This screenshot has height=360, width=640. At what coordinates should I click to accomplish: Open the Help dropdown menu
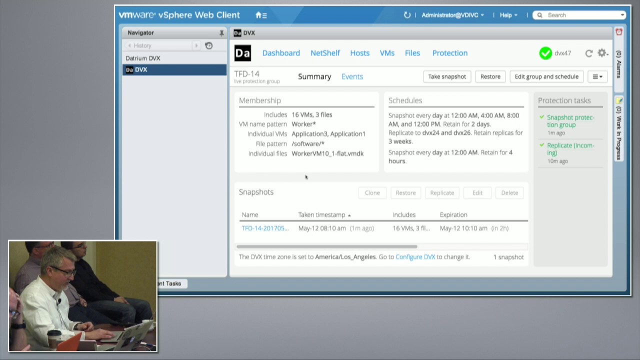click(x=508, y=15)
